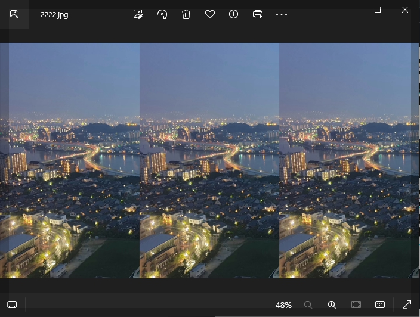Click the 2222.jpg file name

tap(54, 15)
